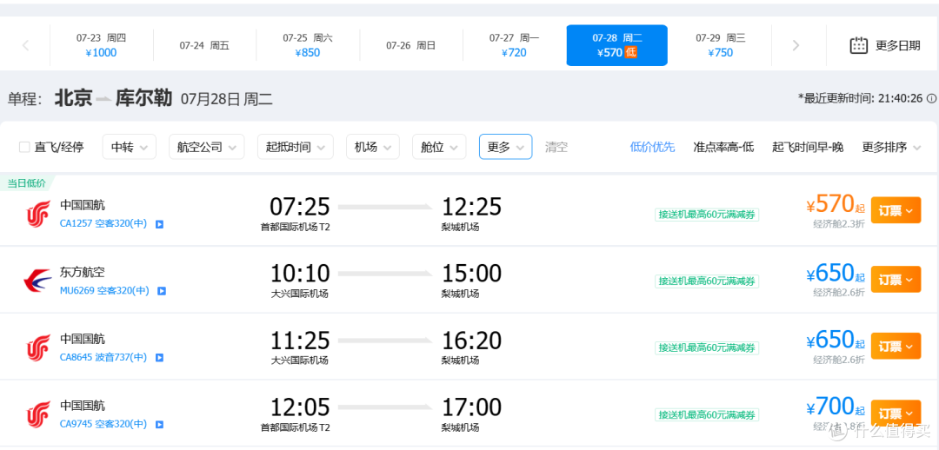Open the 中转 filter dropdown
The image size is (939, 450).
(130, 147)
